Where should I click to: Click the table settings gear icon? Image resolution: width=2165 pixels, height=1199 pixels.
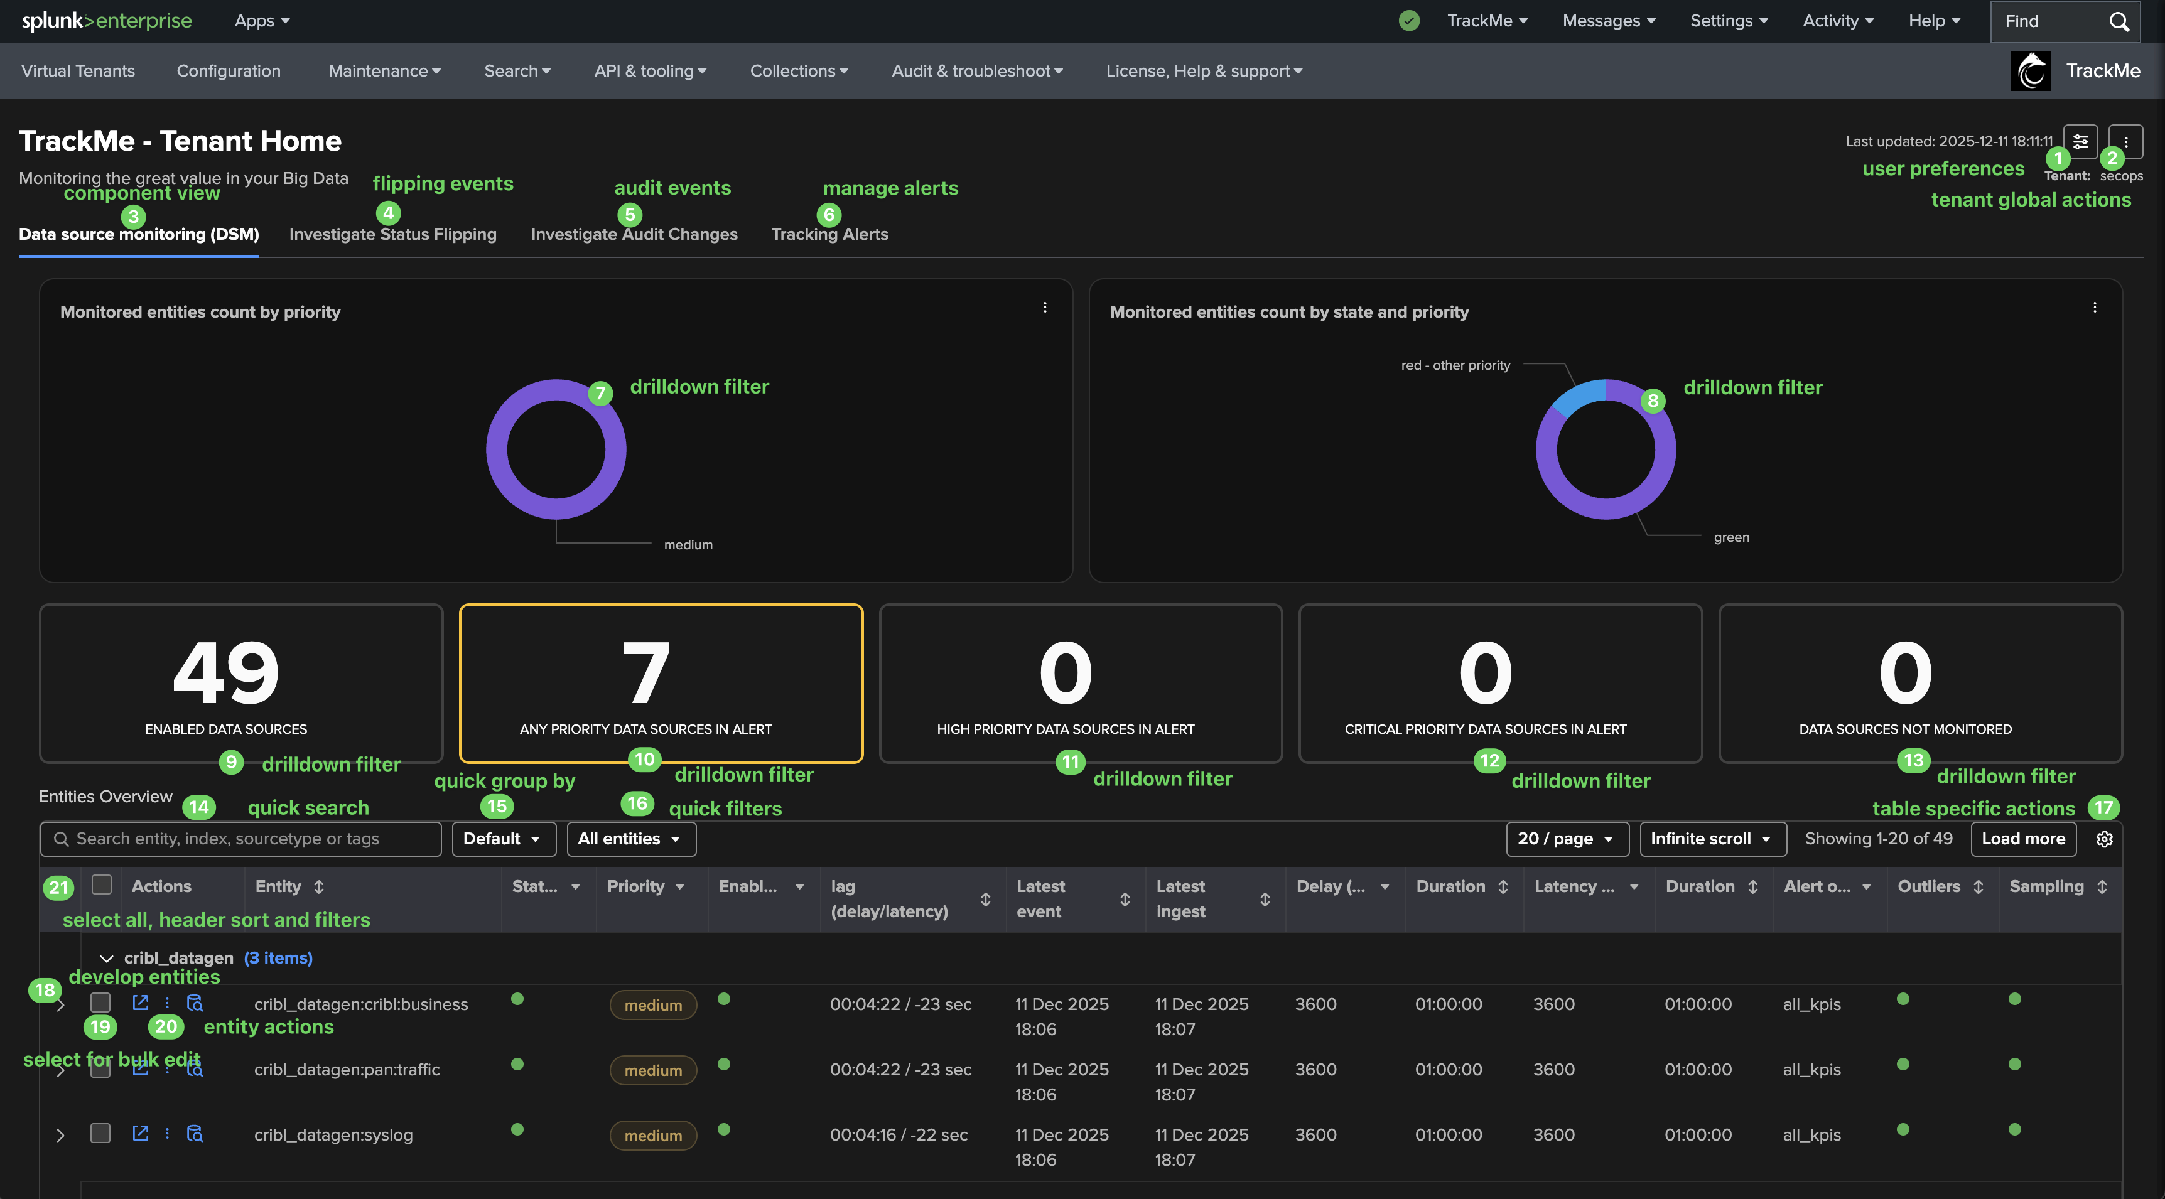click(2103, 839)
